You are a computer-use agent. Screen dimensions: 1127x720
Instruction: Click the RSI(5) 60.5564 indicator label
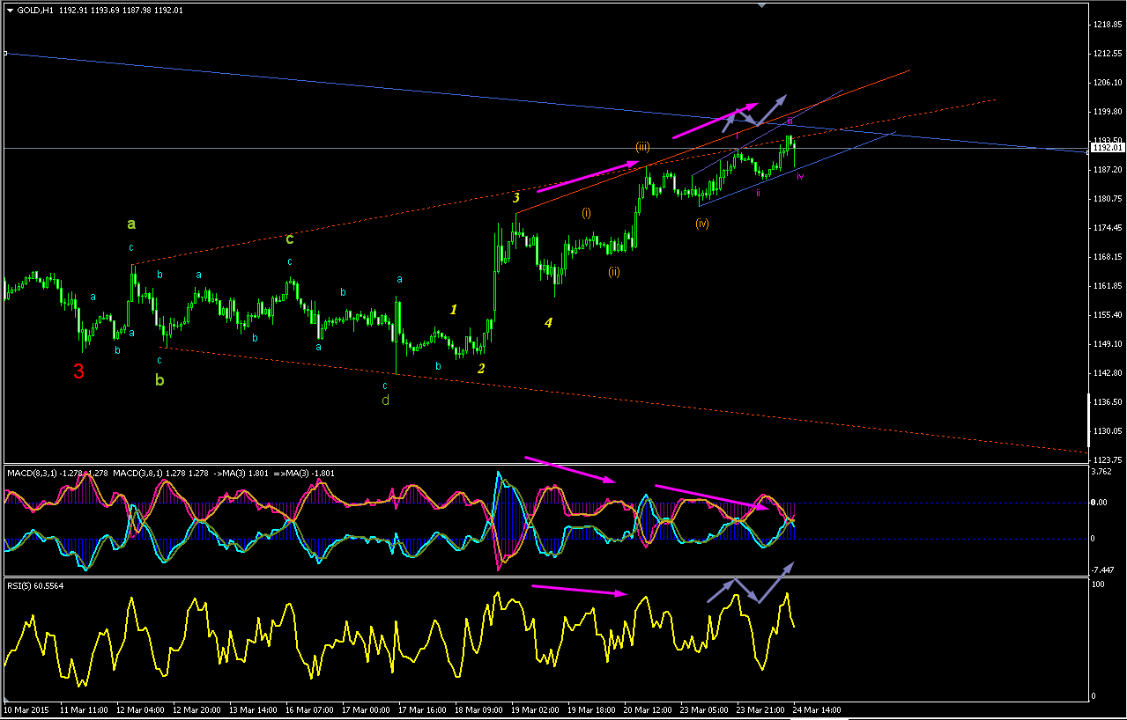tap(35, 585)
